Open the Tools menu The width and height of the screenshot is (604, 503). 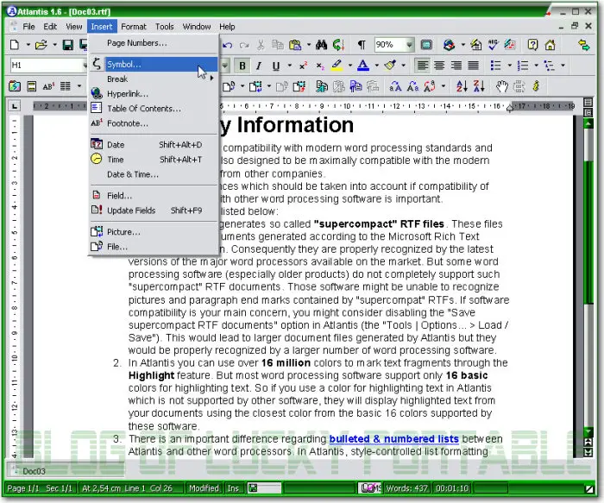click(x=165, y=27)
